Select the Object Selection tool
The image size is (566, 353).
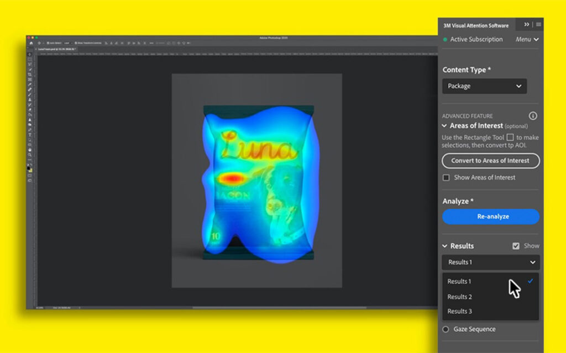click(30, 69)
